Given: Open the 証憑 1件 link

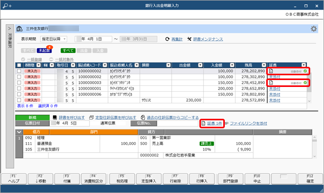Looking at the screenshot, I should pyautogui.click(x=215, y=124).
